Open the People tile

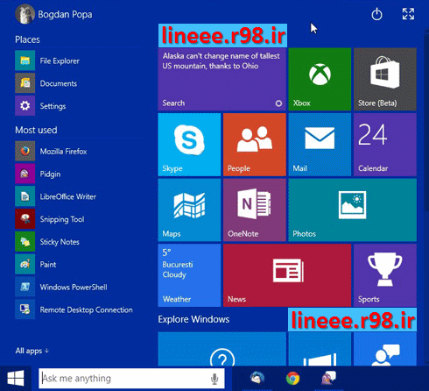click(x=255, y=145)
